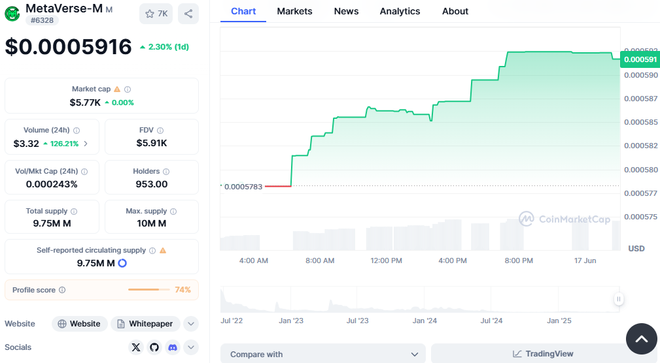
Task: Click the USD currency label on chart
Action: tap(636, 249)
